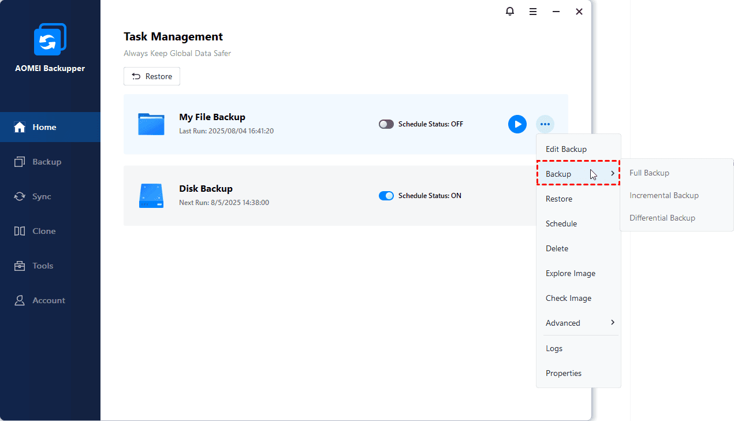The height and width of the screenshot is (421, 734).
Task: Expand the Backup submenu arrow
Action: 612,174
